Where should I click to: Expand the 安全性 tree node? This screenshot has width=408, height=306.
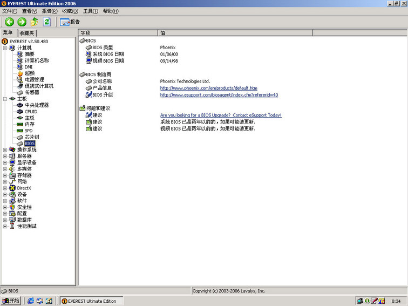click(x=5, y=207)
